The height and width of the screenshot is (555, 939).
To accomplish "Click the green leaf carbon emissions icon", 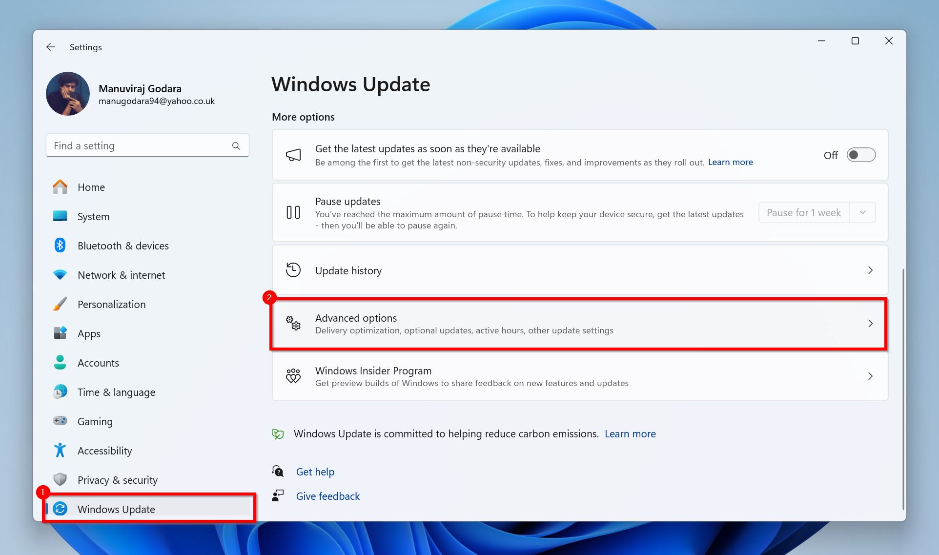I will (278, 434).
